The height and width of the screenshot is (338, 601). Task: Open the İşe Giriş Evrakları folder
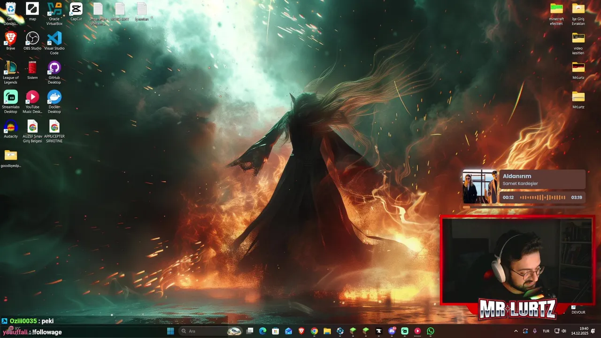[x=578, y=14]
